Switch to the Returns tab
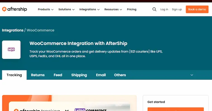Screen dimensions: 212x111 coord(38,75)
